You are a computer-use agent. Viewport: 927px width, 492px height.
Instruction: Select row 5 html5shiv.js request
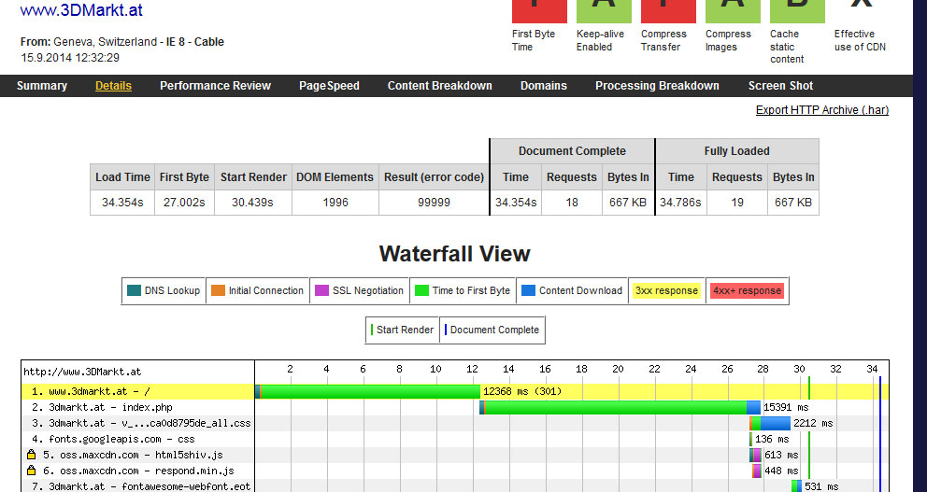(454, 456)
